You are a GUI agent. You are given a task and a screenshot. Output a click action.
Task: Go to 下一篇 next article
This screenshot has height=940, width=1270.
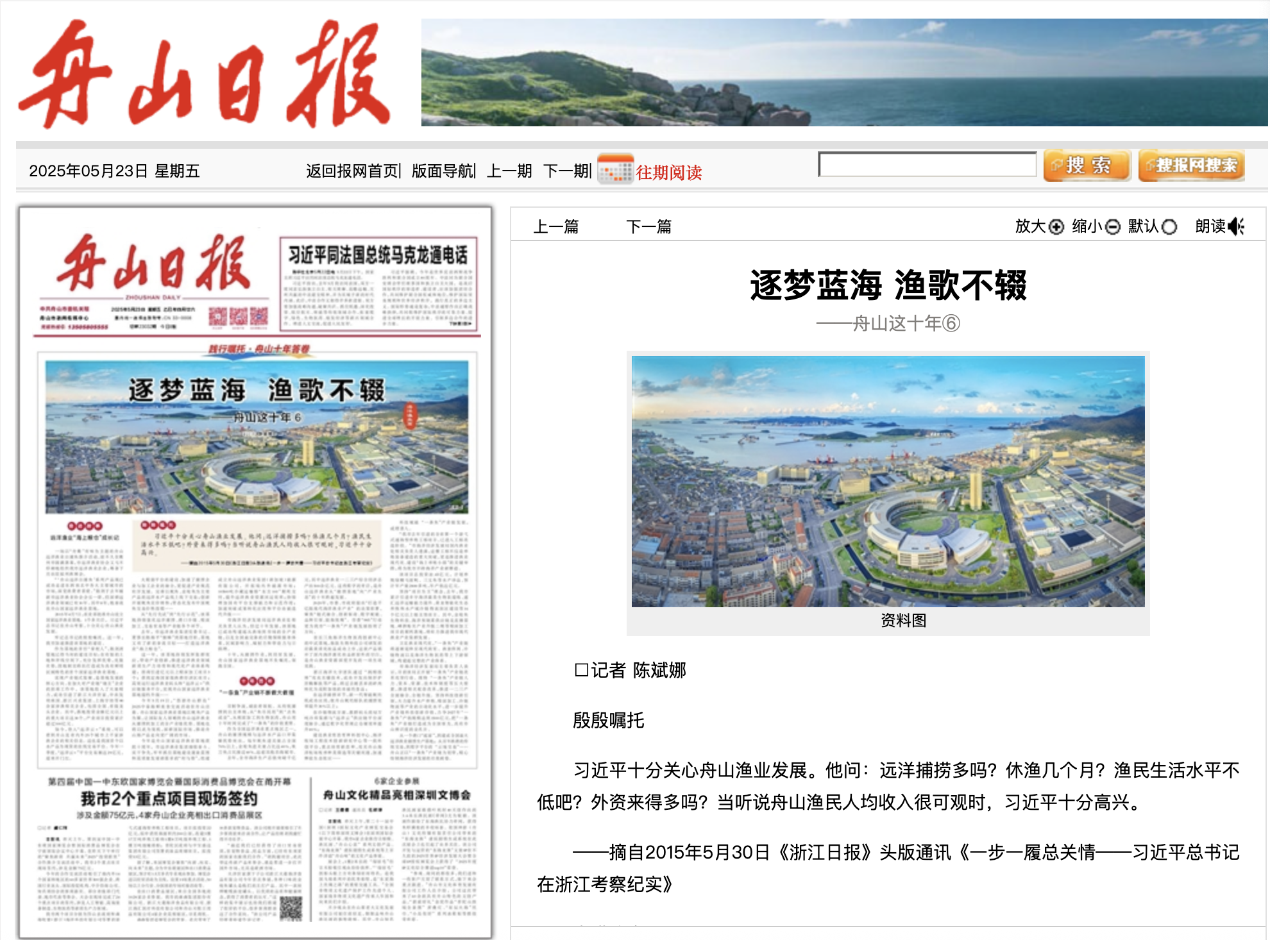pyautogui.click(x=648, y=226)
